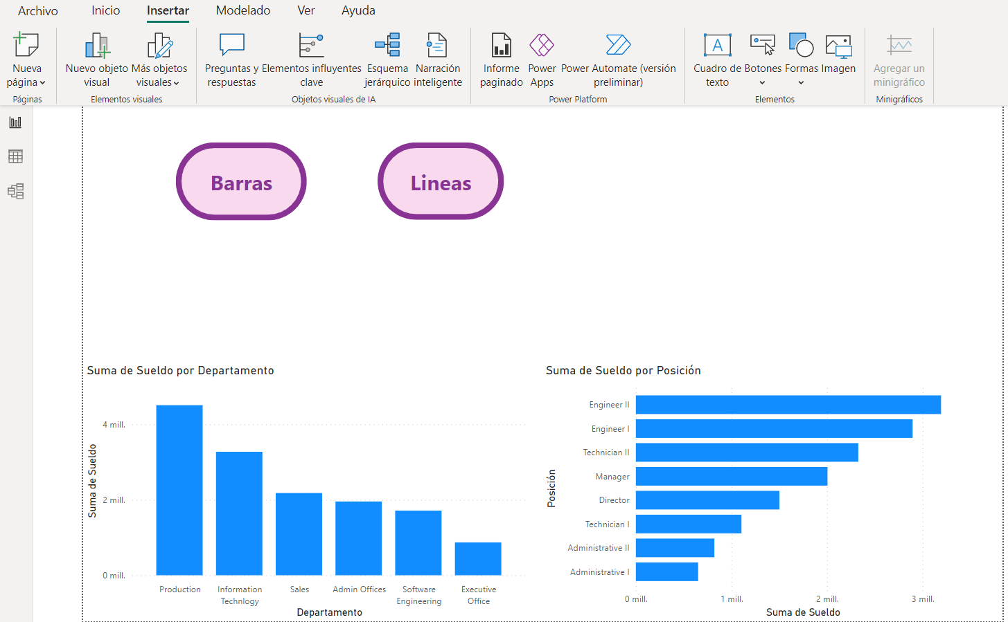This screenshot has width=1008, height=622.
Task: Insert Esquema jerárquico visual
Action: 387,61
